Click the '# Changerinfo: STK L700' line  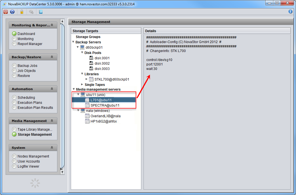click(166, 51)
